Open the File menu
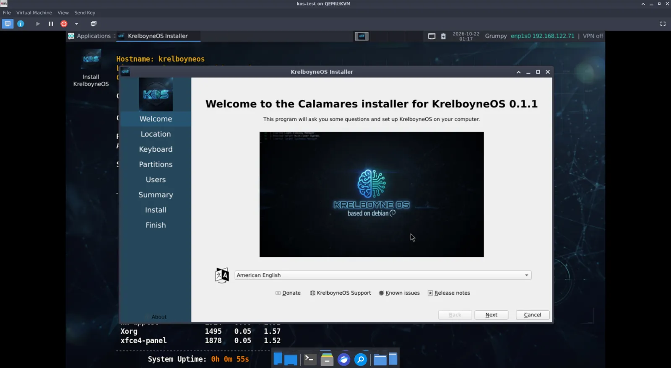 point(7,13)
